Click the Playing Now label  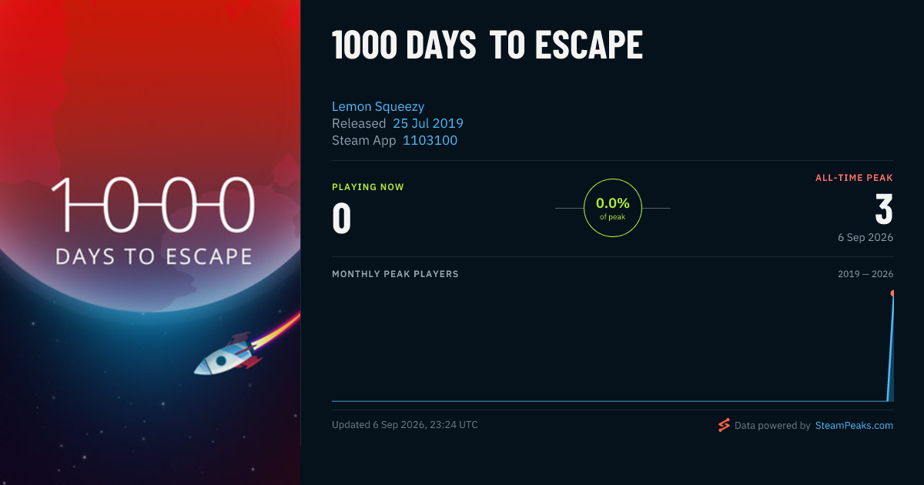click(x=368, y=187)
